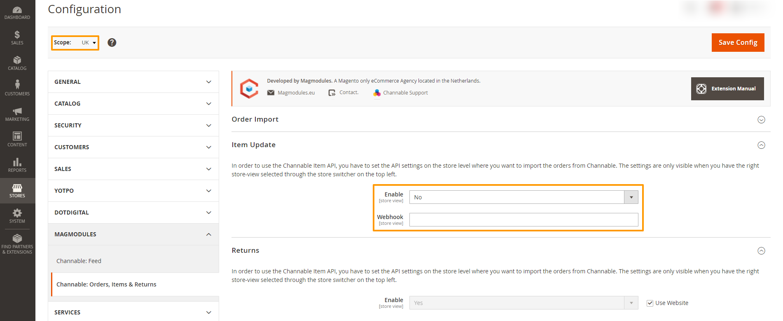Click the Order Import heading text
Screen dimensions: 783x321
(x=255, y=119)
